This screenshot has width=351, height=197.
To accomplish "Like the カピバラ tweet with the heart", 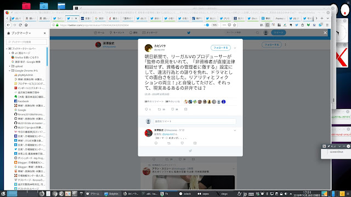I will pos(173,109).
